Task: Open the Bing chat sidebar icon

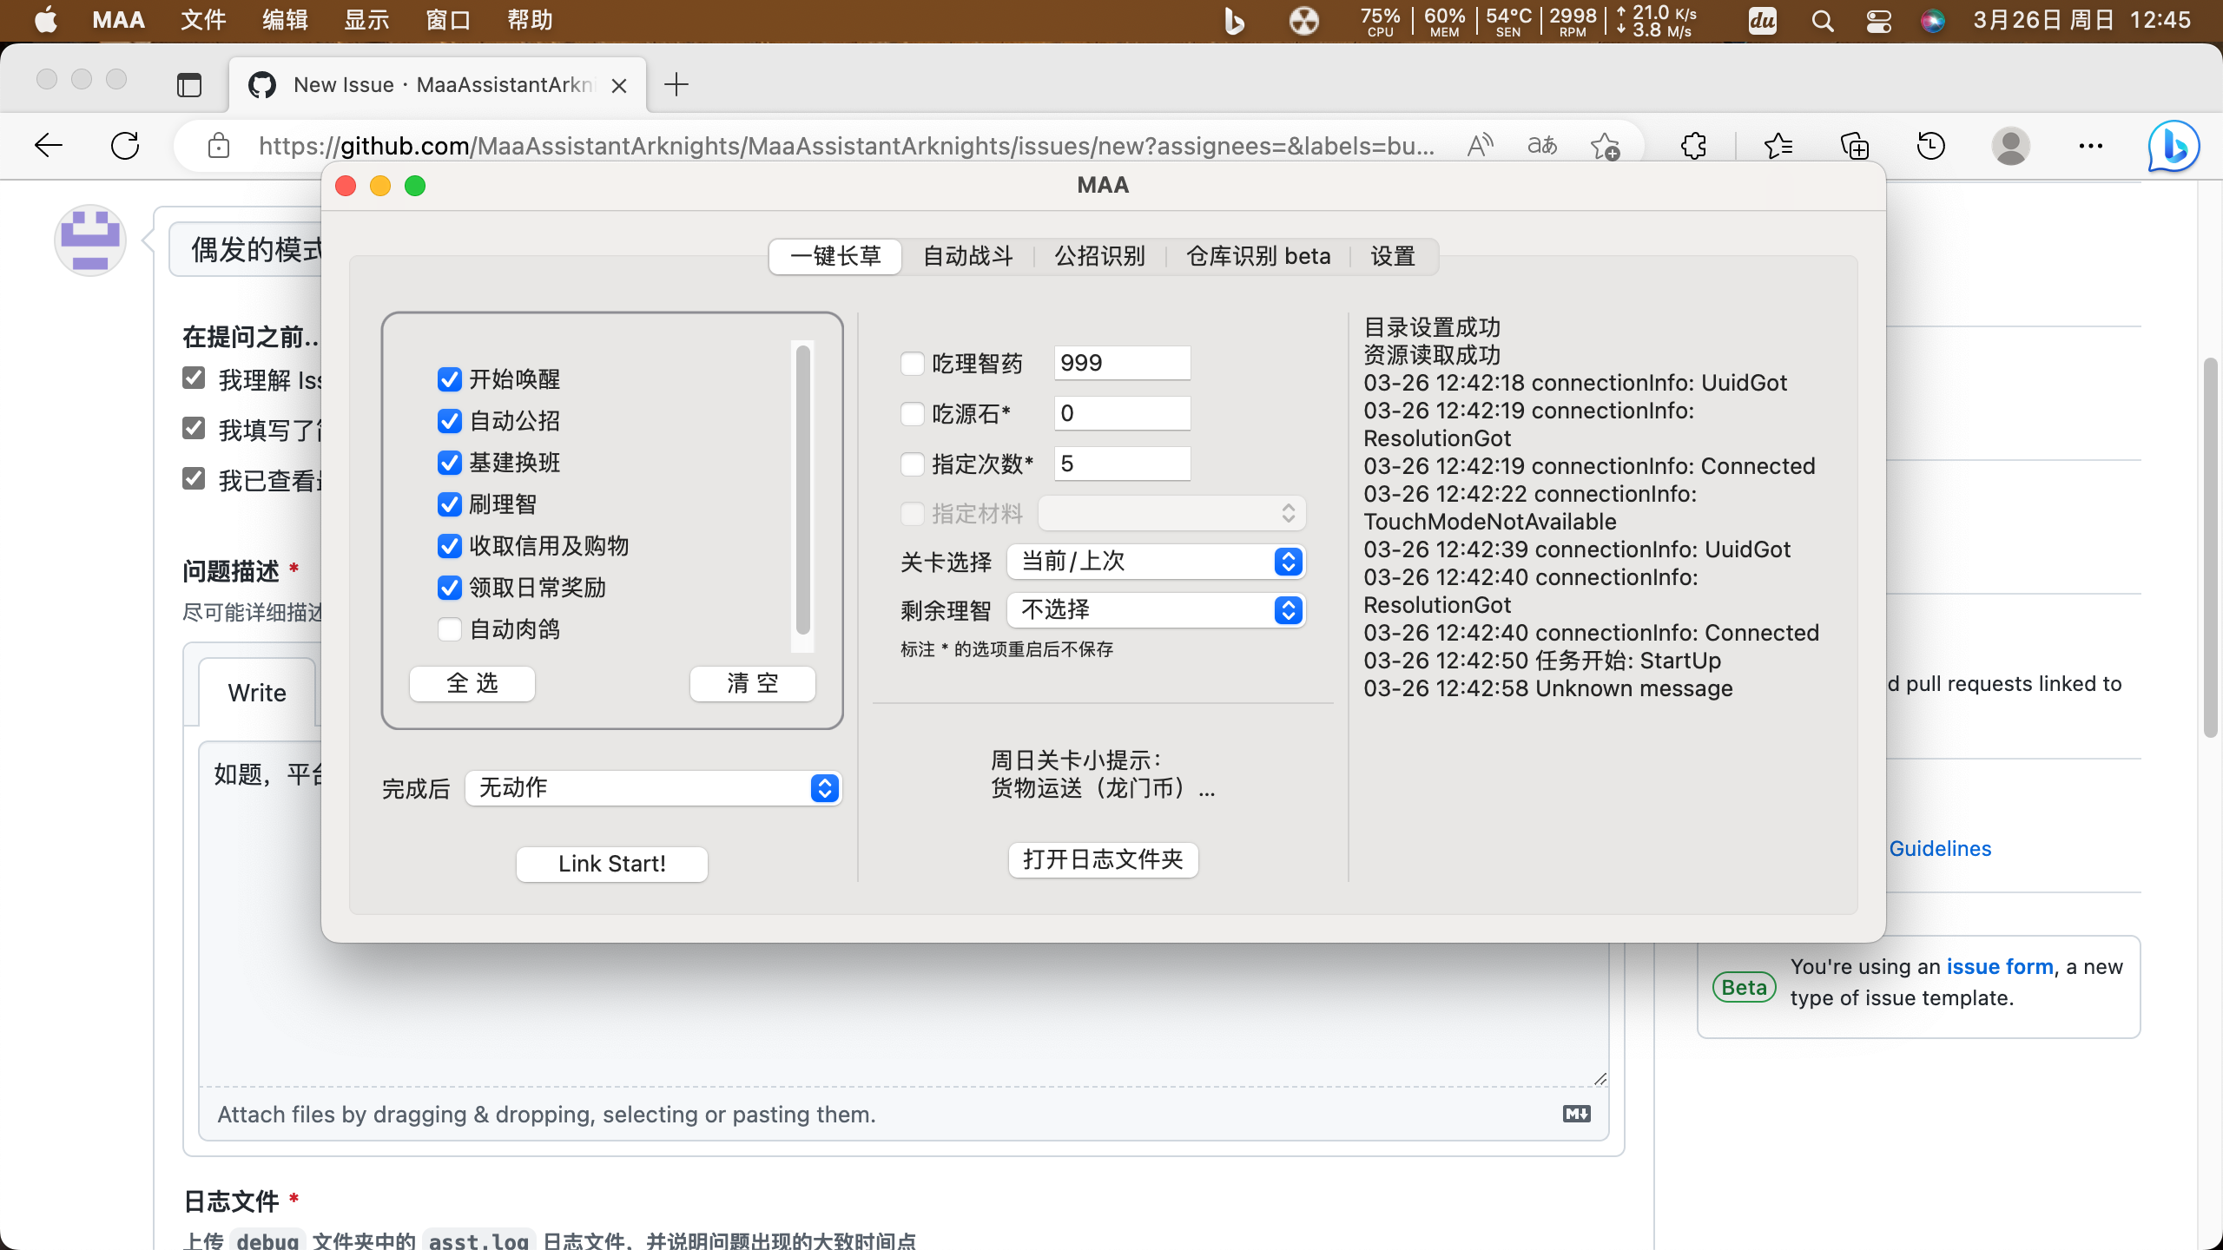Action: coord(2173,145)
